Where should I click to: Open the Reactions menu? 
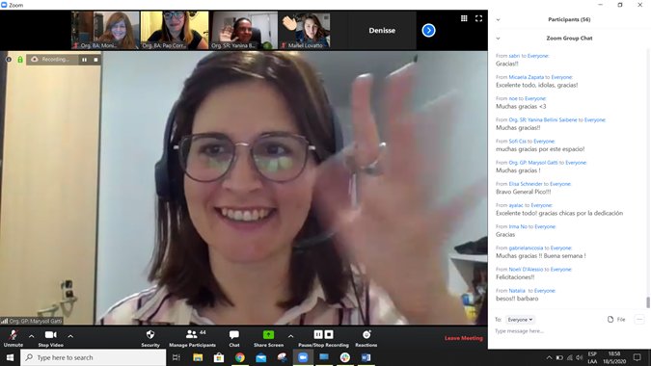[x=366, y=338]
